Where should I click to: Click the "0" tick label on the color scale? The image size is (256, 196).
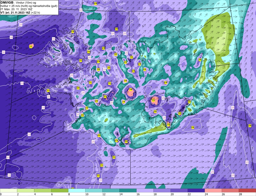pyautogui.click(x=1, y=194)
